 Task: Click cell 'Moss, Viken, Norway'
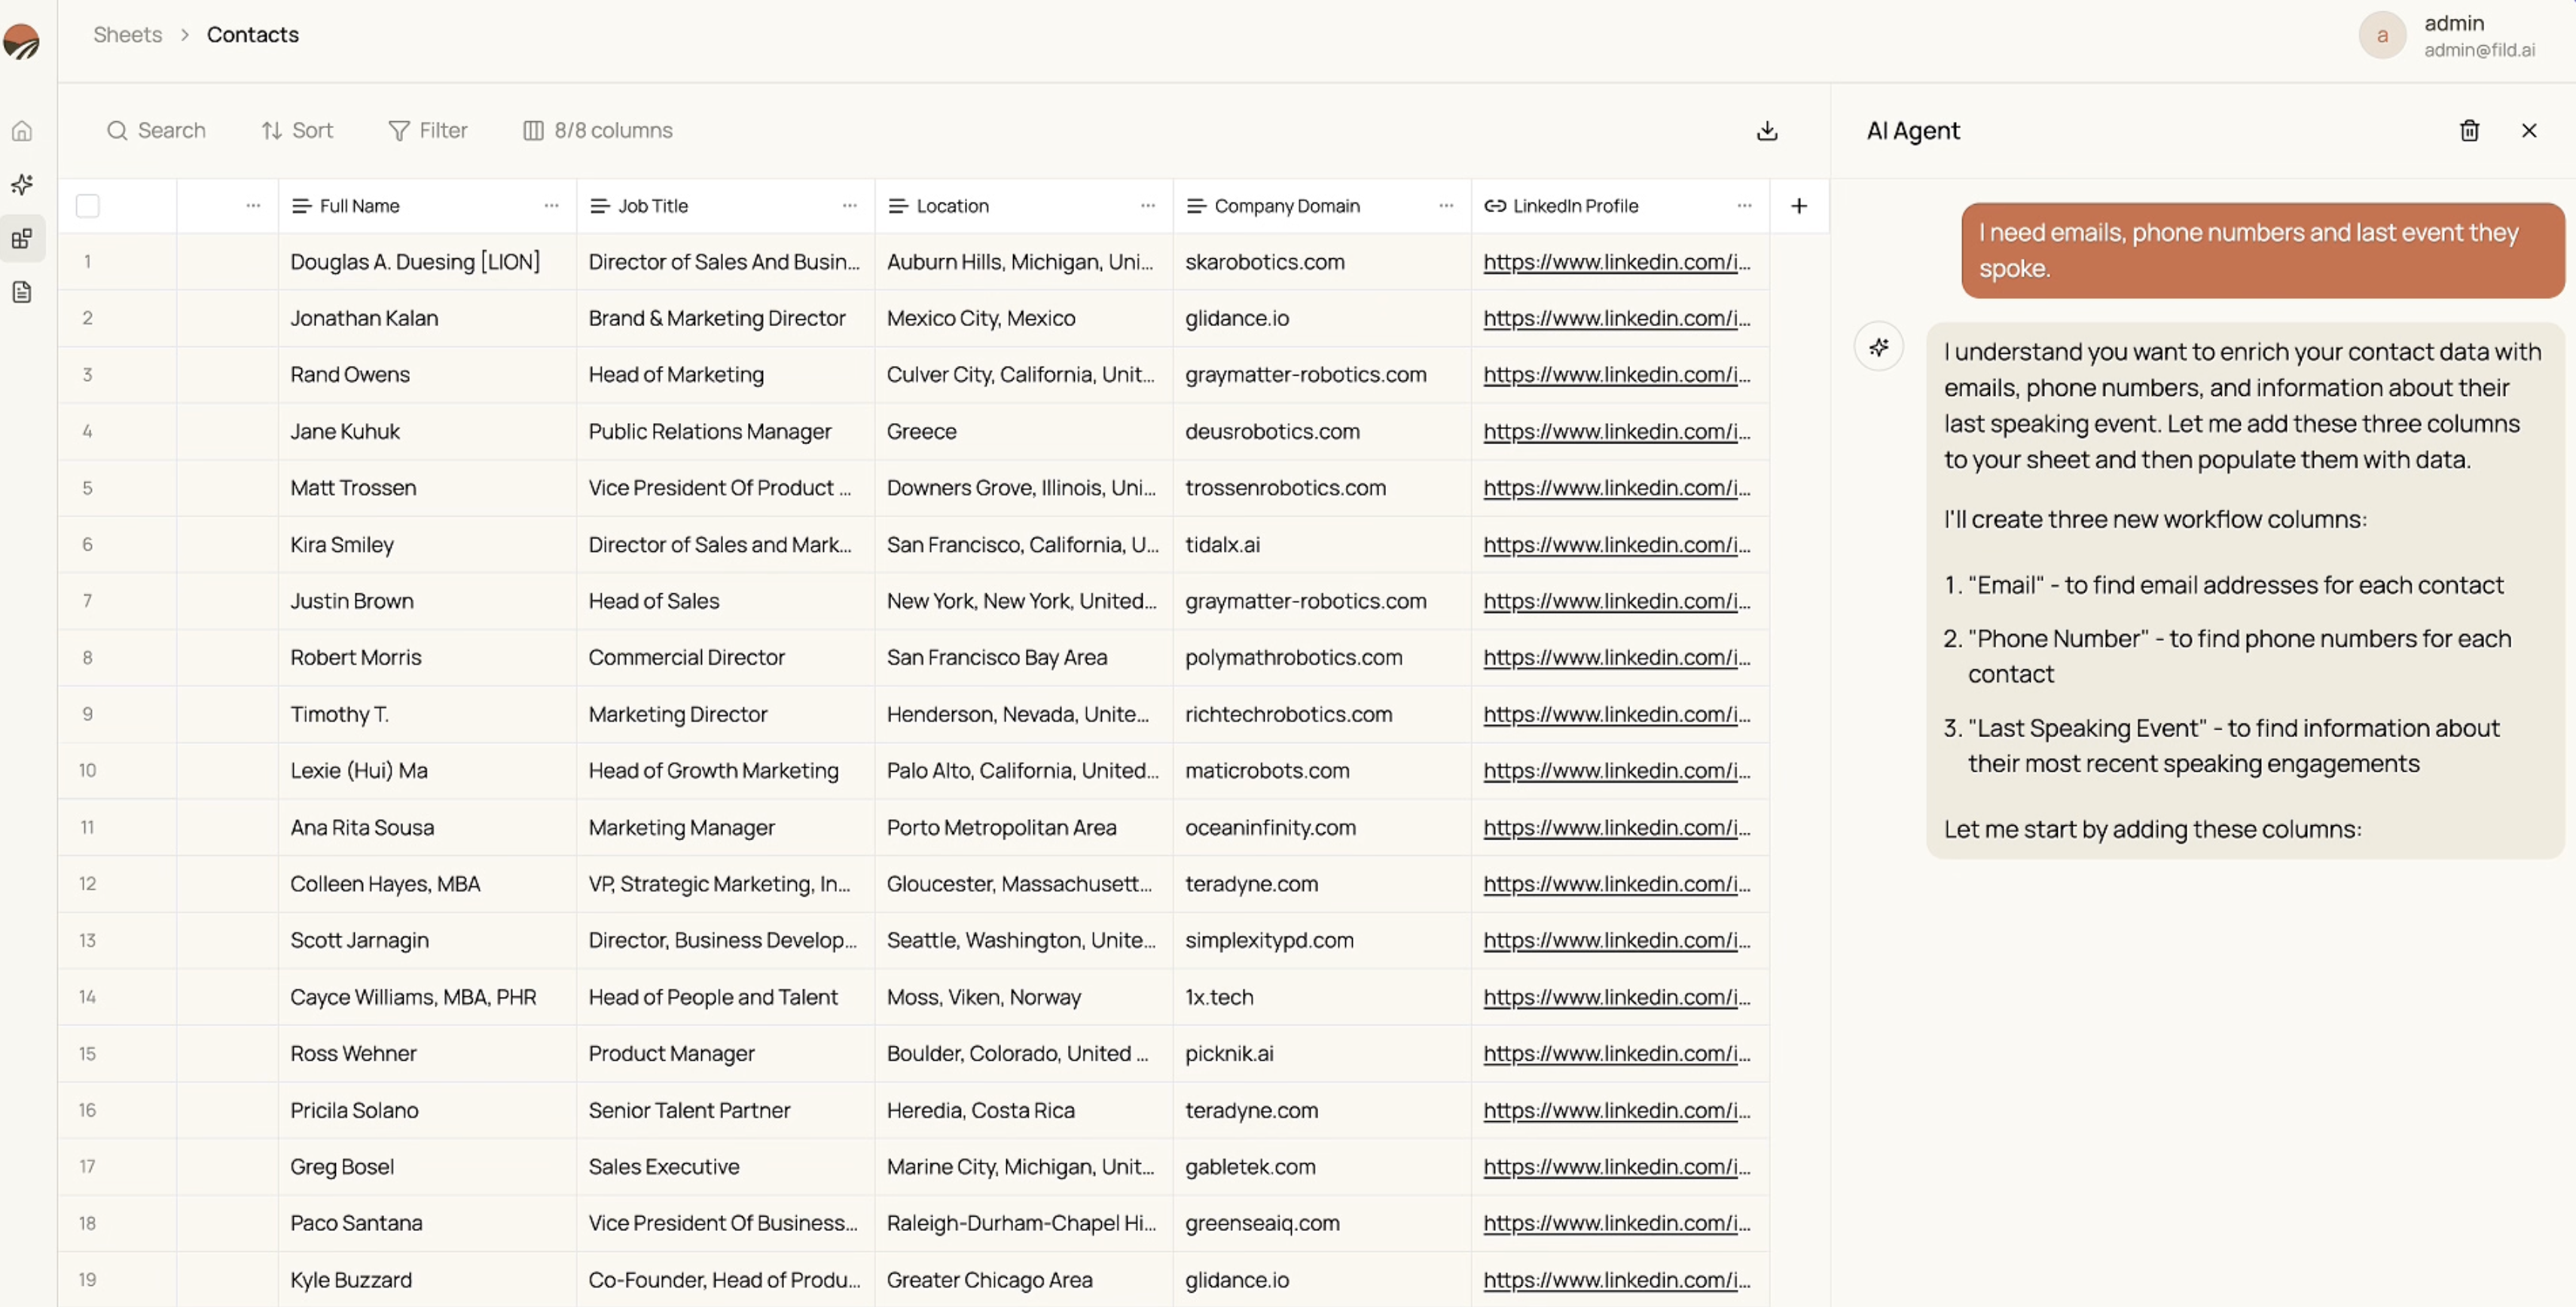[1023, 998]
